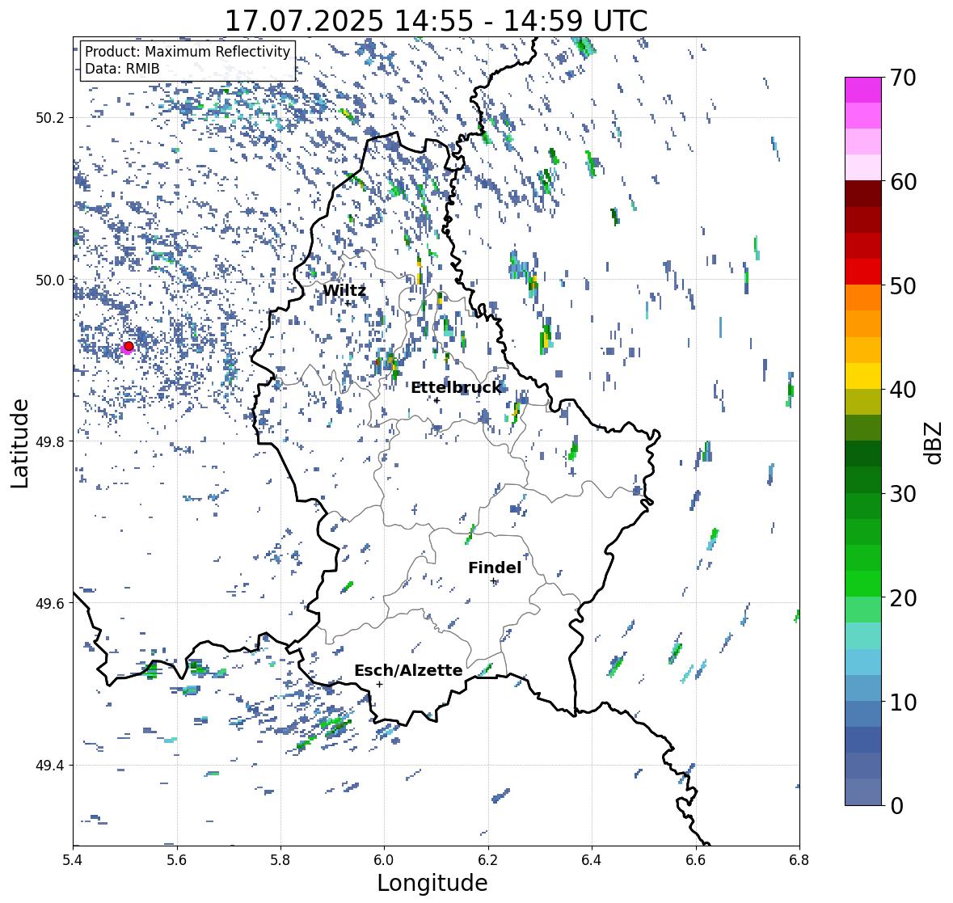This screenshot has width=953, height=903.
Task: Click the yellow colorbar segment above 40
Action: pyautogui.click(x=863, y=376)
